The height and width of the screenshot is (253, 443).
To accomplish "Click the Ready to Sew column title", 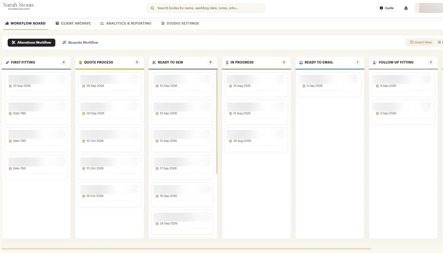I will click(x=170, y=62).
